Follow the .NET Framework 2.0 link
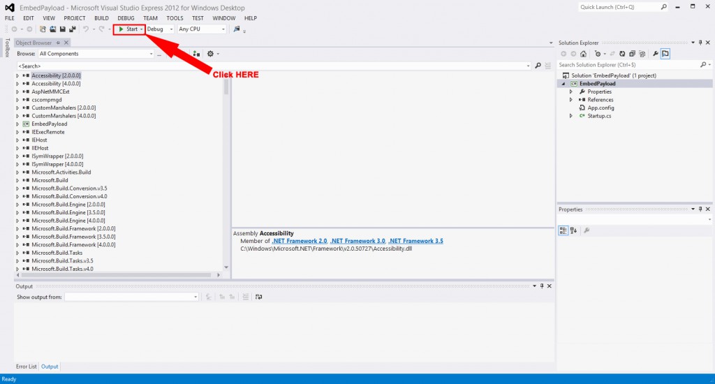This screenshot has height=384, width=715. tap(300, 242)
